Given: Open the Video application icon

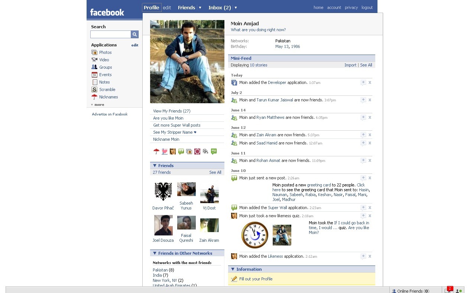Looking at the screenshot, I should 94,60.
